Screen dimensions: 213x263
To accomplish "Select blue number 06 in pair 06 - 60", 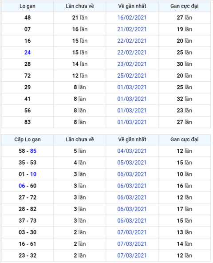I will coord(22,186).
